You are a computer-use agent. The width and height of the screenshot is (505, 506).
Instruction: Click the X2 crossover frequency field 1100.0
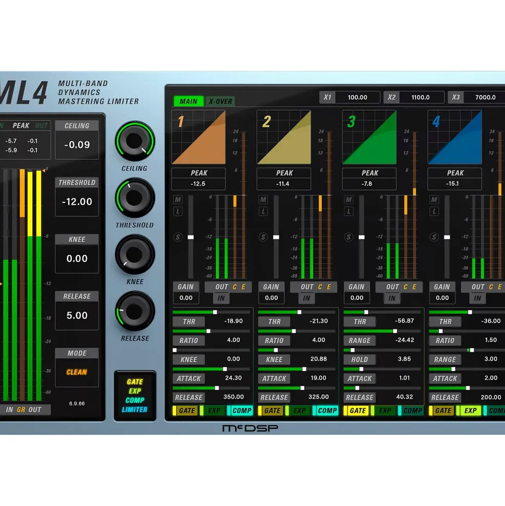[420, 97]
